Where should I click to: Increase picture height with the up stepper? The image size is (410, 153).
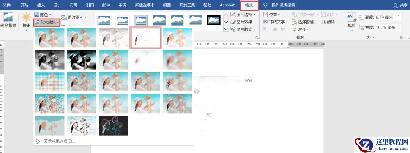coord(399,16)
